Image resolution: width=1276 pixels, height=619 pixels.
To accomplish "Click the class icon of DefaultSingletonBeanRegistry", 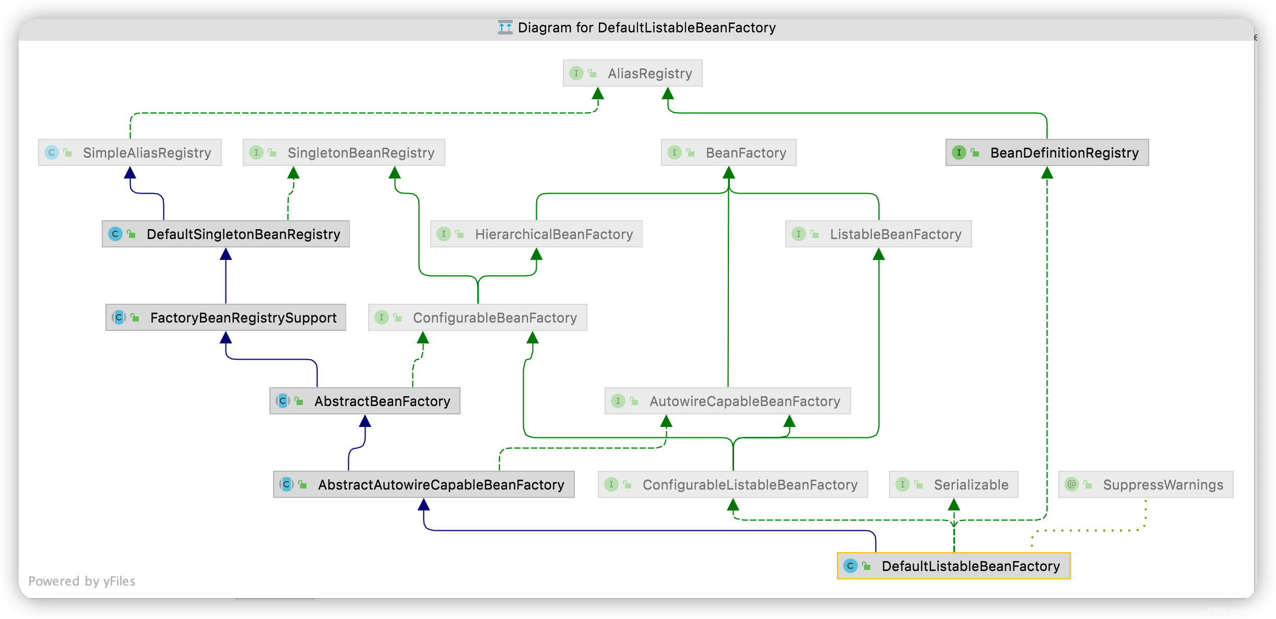I will (115, 234).
